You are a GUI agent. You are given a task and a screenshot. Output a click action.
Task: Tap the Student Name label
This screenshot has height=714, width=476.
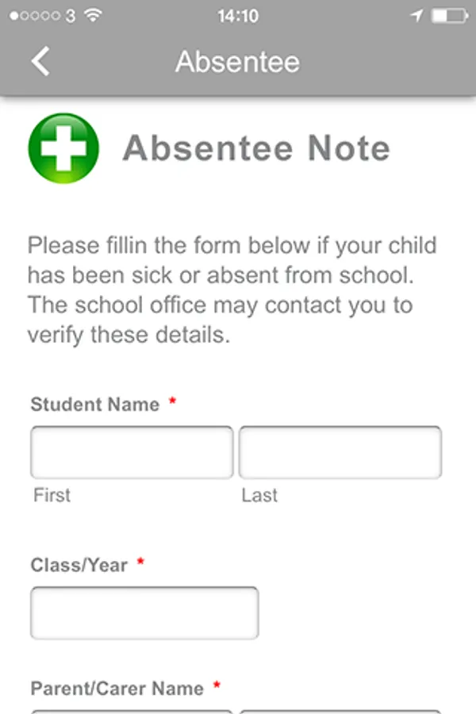click(x=95, y=404)
